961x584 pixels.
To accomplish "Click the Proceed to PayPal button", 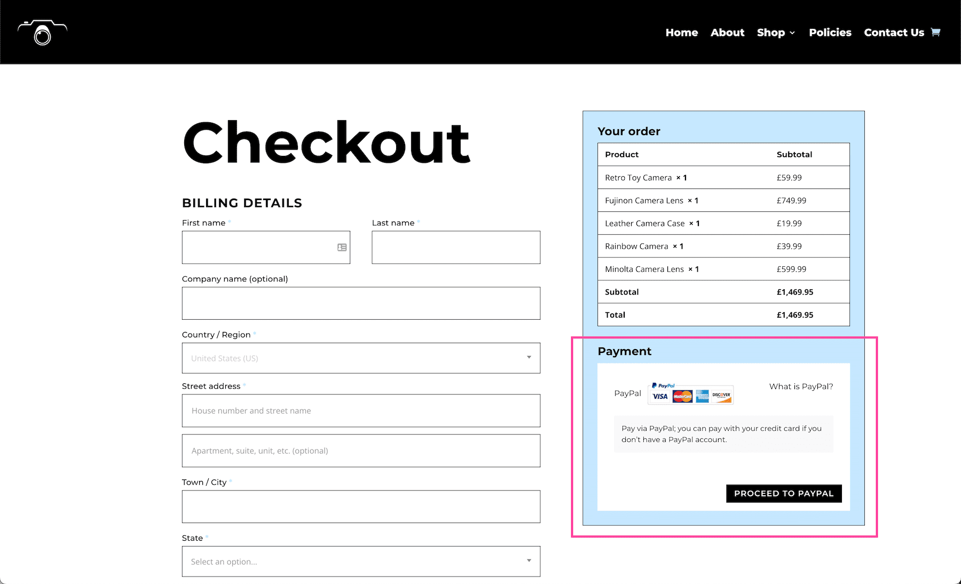I will 783,493.
